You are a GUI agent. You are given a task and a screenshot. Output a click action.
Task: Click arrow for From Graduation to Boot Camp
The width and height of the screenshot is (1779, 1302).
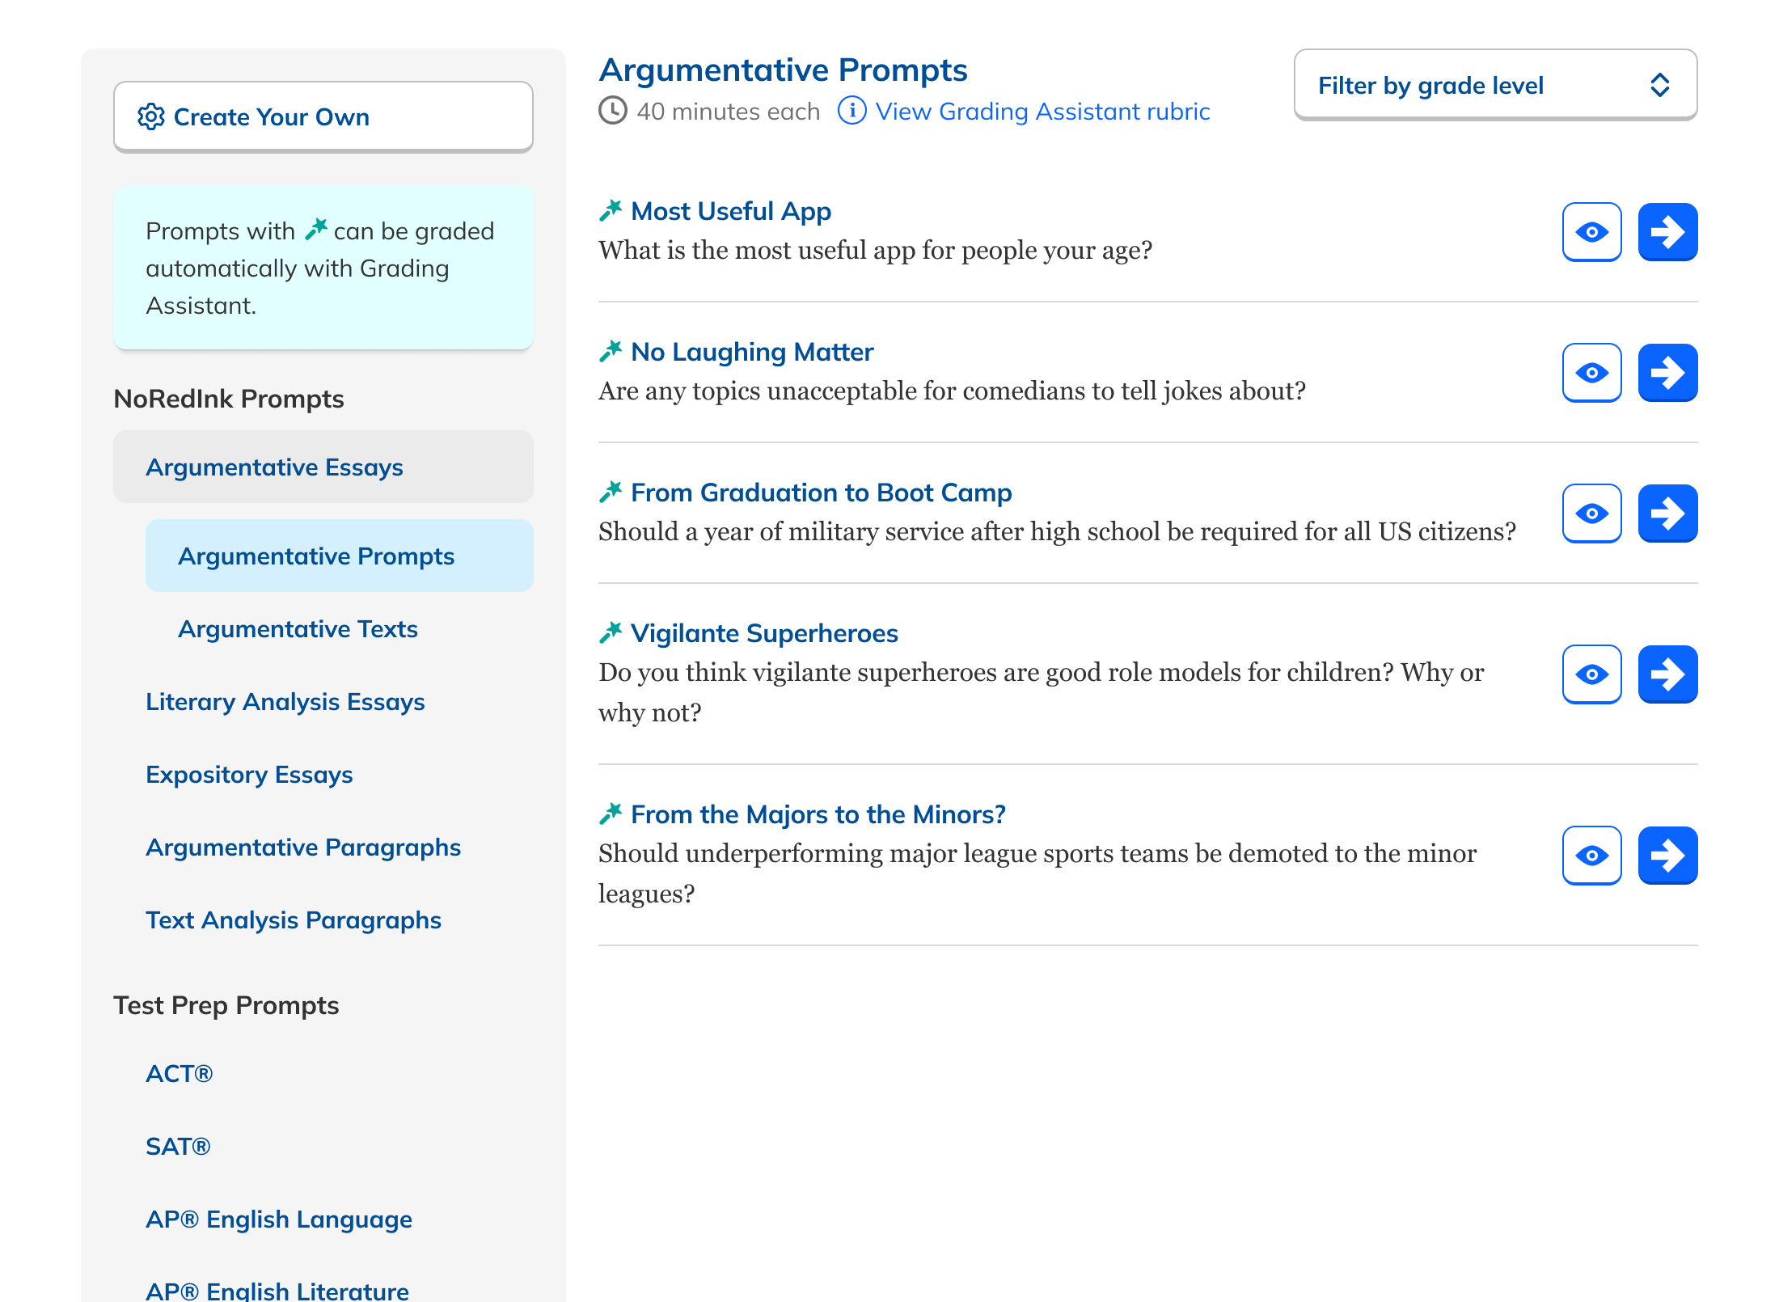coord(1667,514)
